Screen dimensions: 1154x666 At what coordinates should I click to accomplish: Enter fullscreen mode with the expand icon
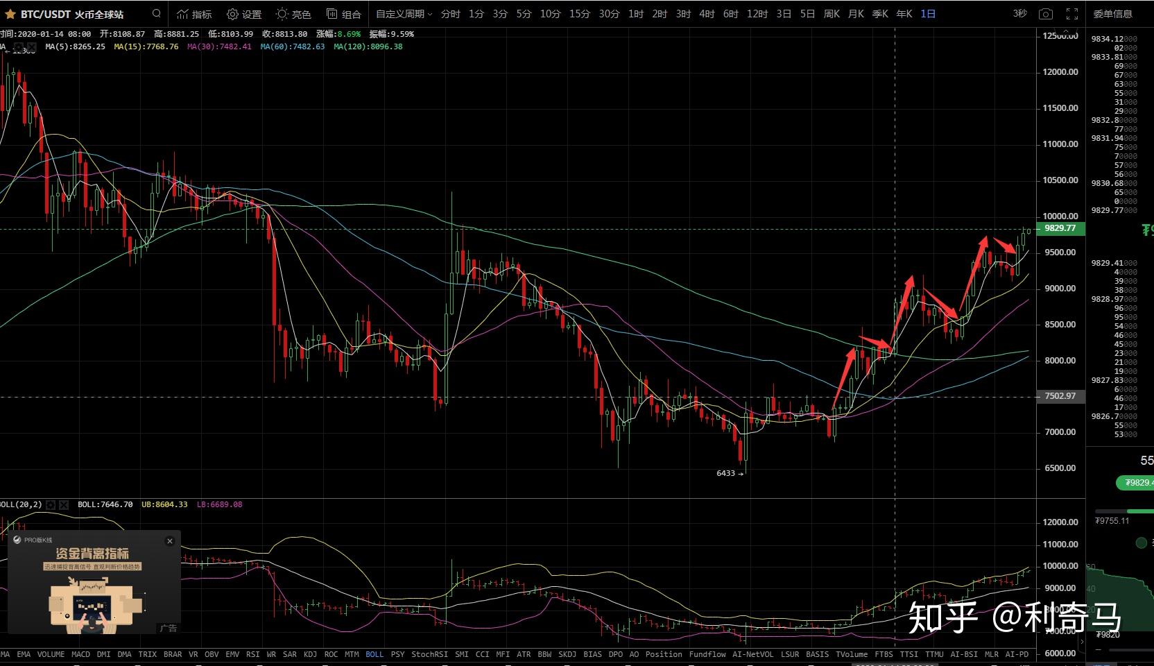coord(1071,14)
